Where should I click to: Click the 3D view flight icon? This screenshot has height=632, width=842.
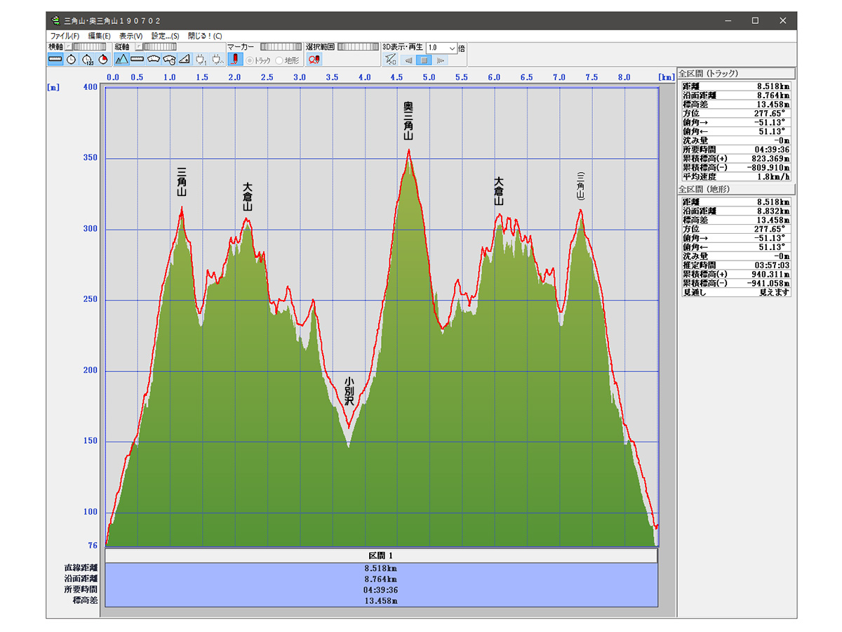point(392,60)
